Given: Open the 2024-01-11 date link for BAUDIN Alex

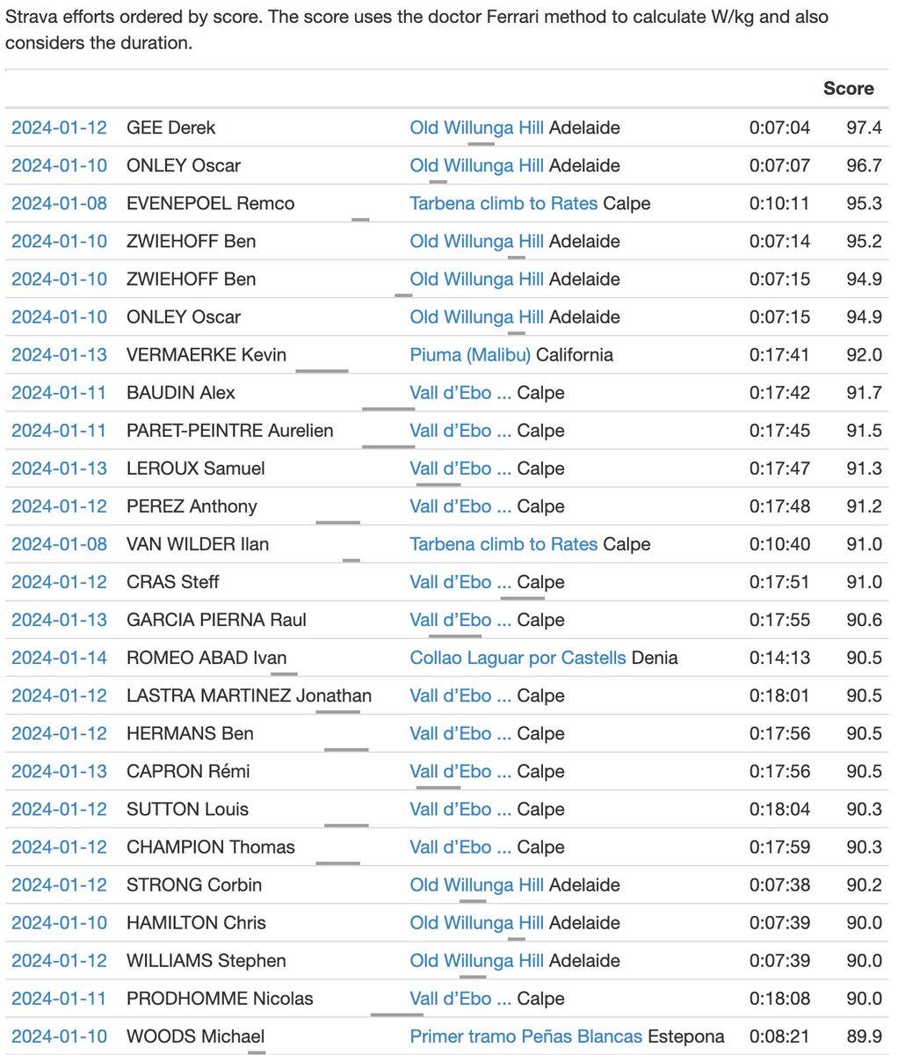Looking at the screenshot, I should click(59, 392).
